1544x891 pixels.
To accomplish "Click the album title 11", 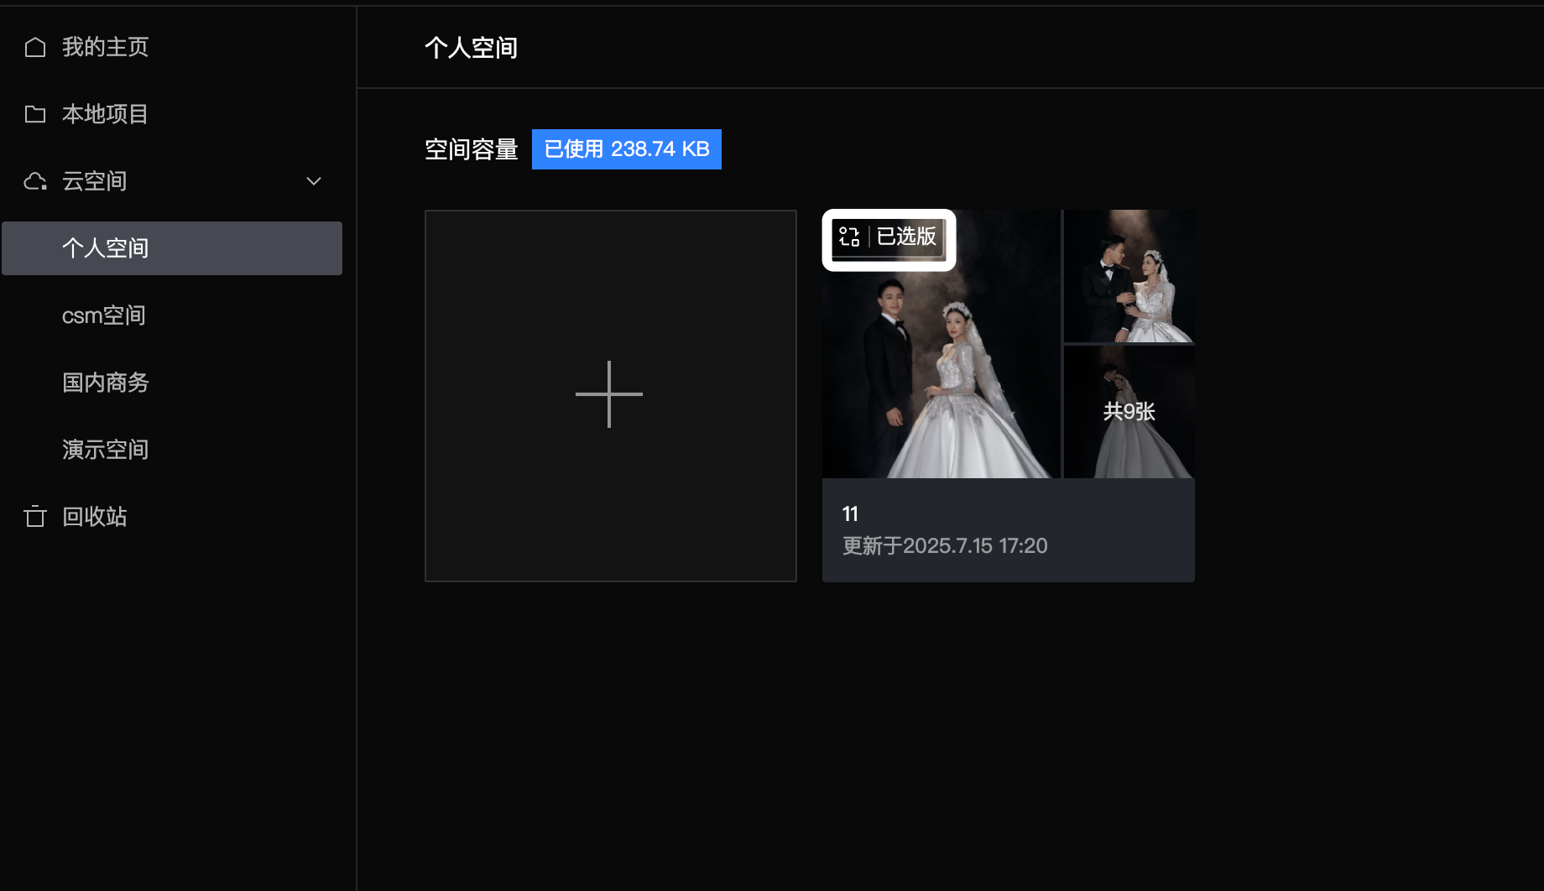I will pyautogui.click(x=850, y=513).
